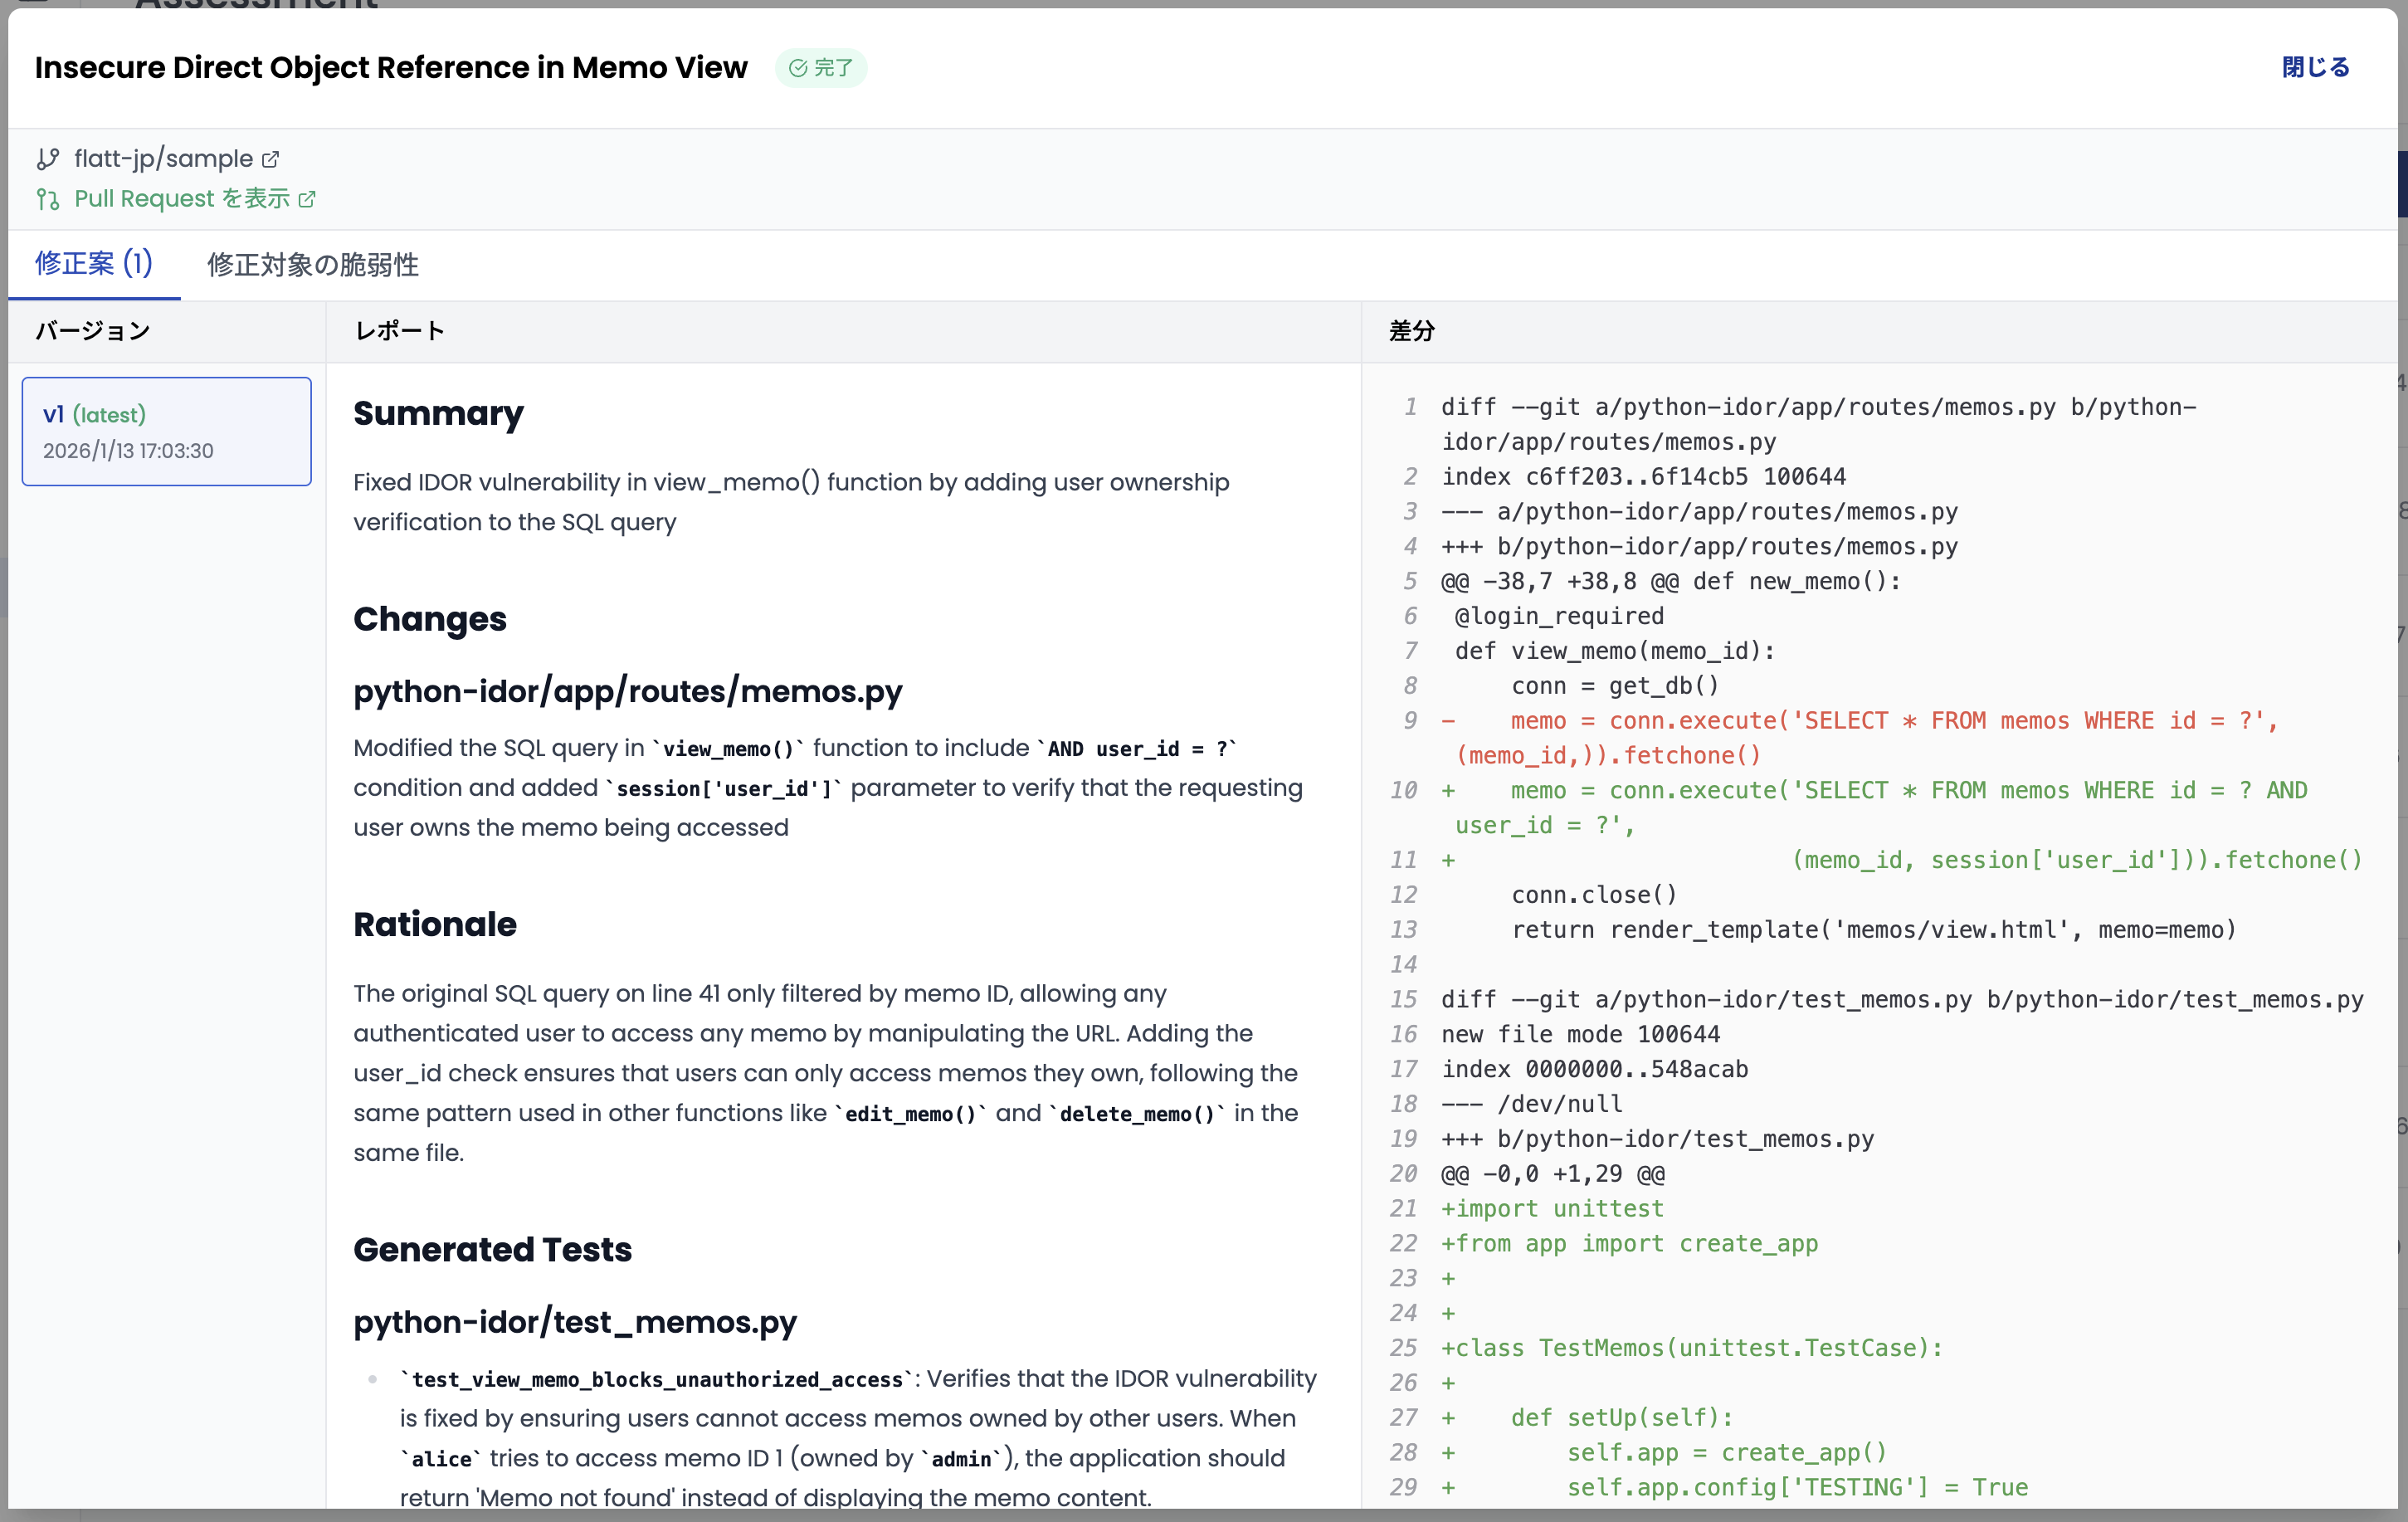Click the dialog title Insecure Direct Object Reference
Viewport: 2408px width, 1522px height.
(391, 67)
